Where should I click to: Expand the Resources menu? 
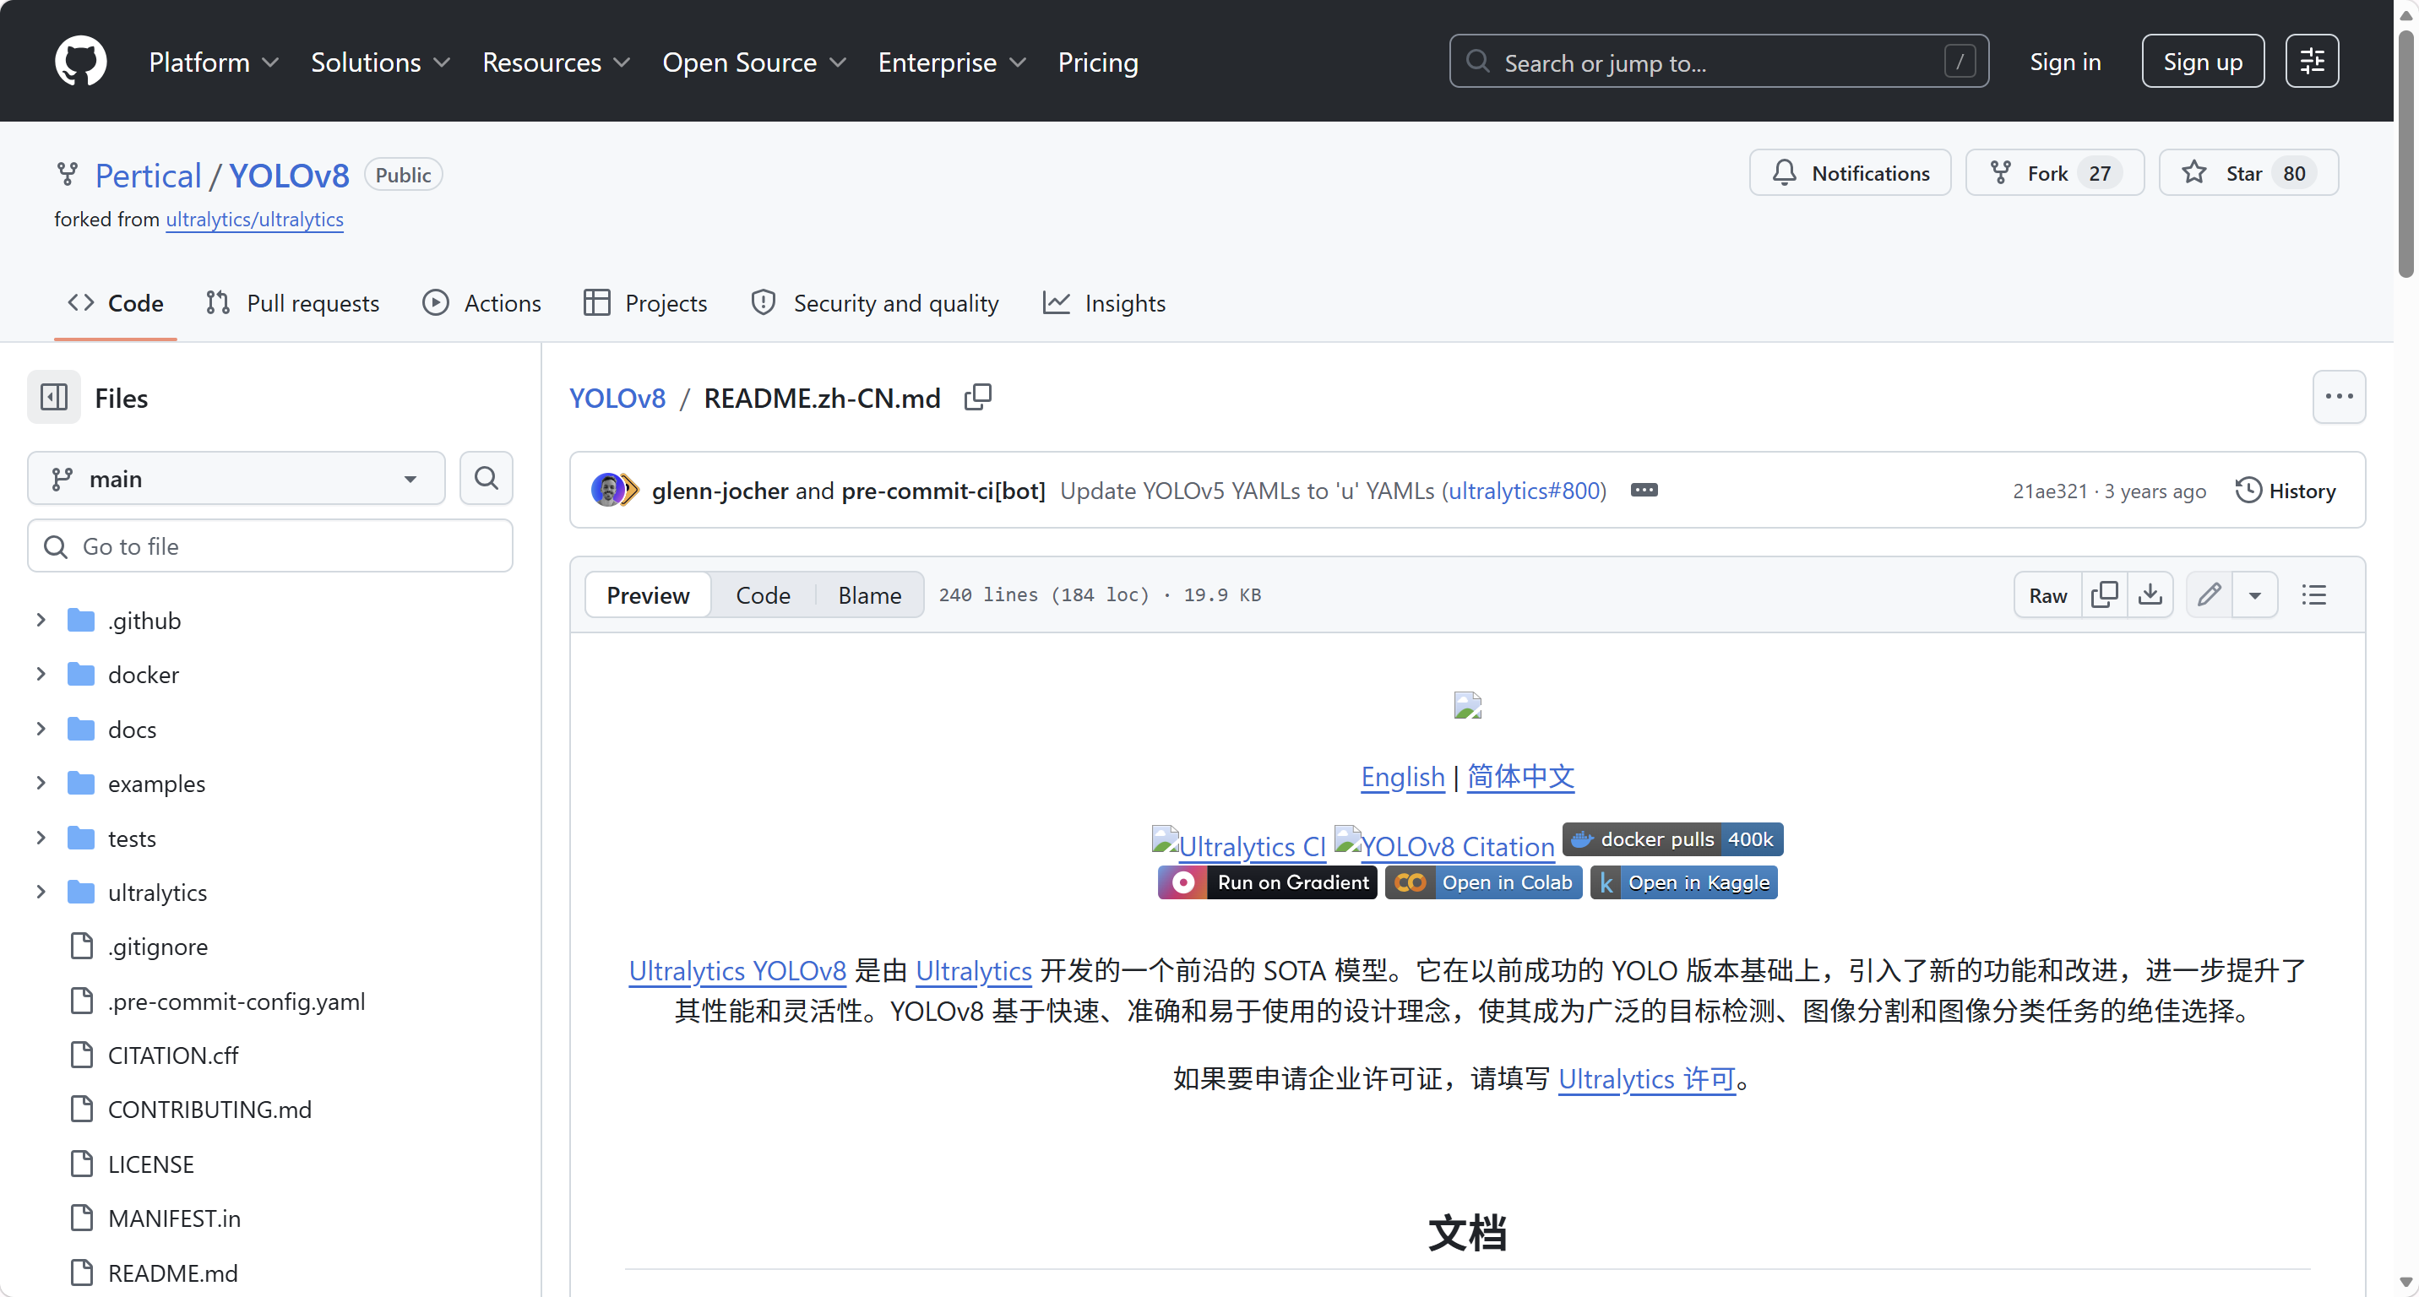pos(555,62)
